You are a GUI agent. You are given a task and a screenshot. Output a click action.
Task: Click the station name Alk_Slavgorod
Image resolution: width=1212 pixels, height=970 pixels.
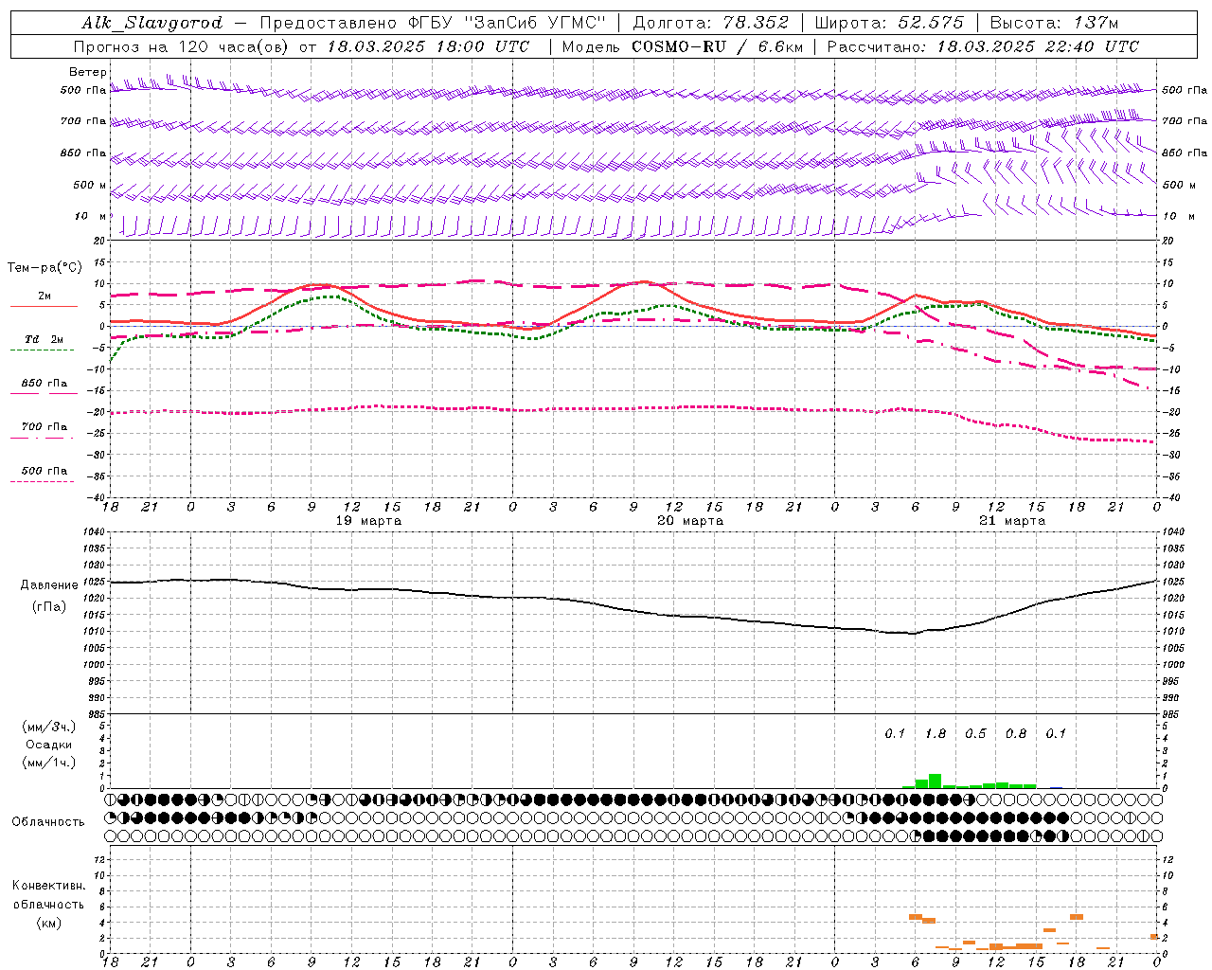[152, 23]
